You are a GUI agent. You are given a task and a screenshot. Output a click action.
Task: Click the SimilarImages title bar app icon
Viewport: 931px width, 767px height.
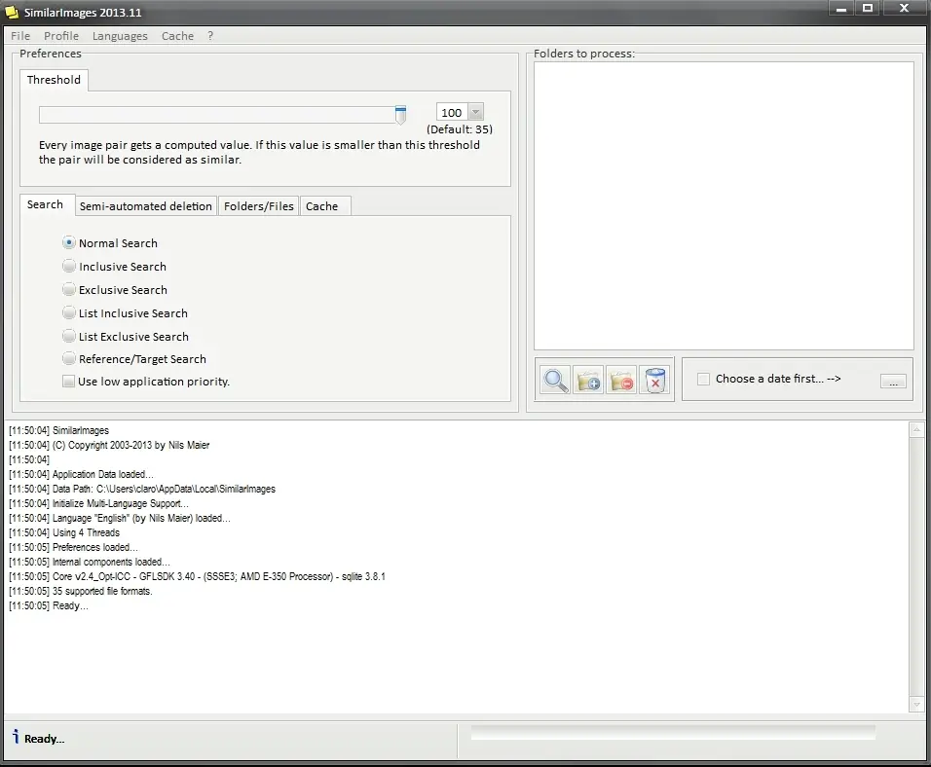point(12,12)
